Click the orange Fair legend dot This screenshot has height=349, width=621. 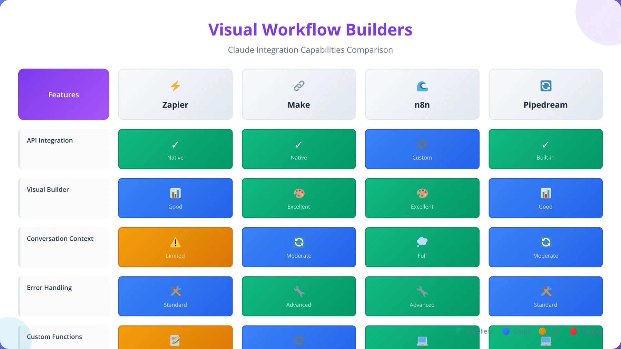pos(542,331)
